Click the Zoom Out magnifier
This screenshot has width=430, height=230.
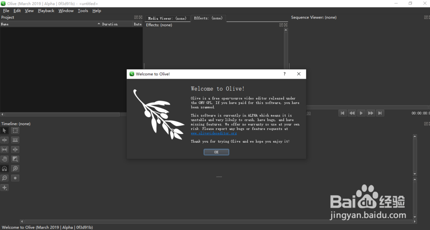point(4,178)
